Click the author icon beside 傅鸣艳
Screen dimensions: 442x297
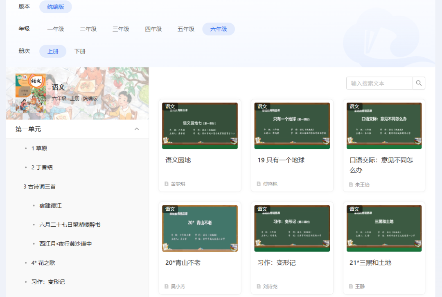coord(259,184)
